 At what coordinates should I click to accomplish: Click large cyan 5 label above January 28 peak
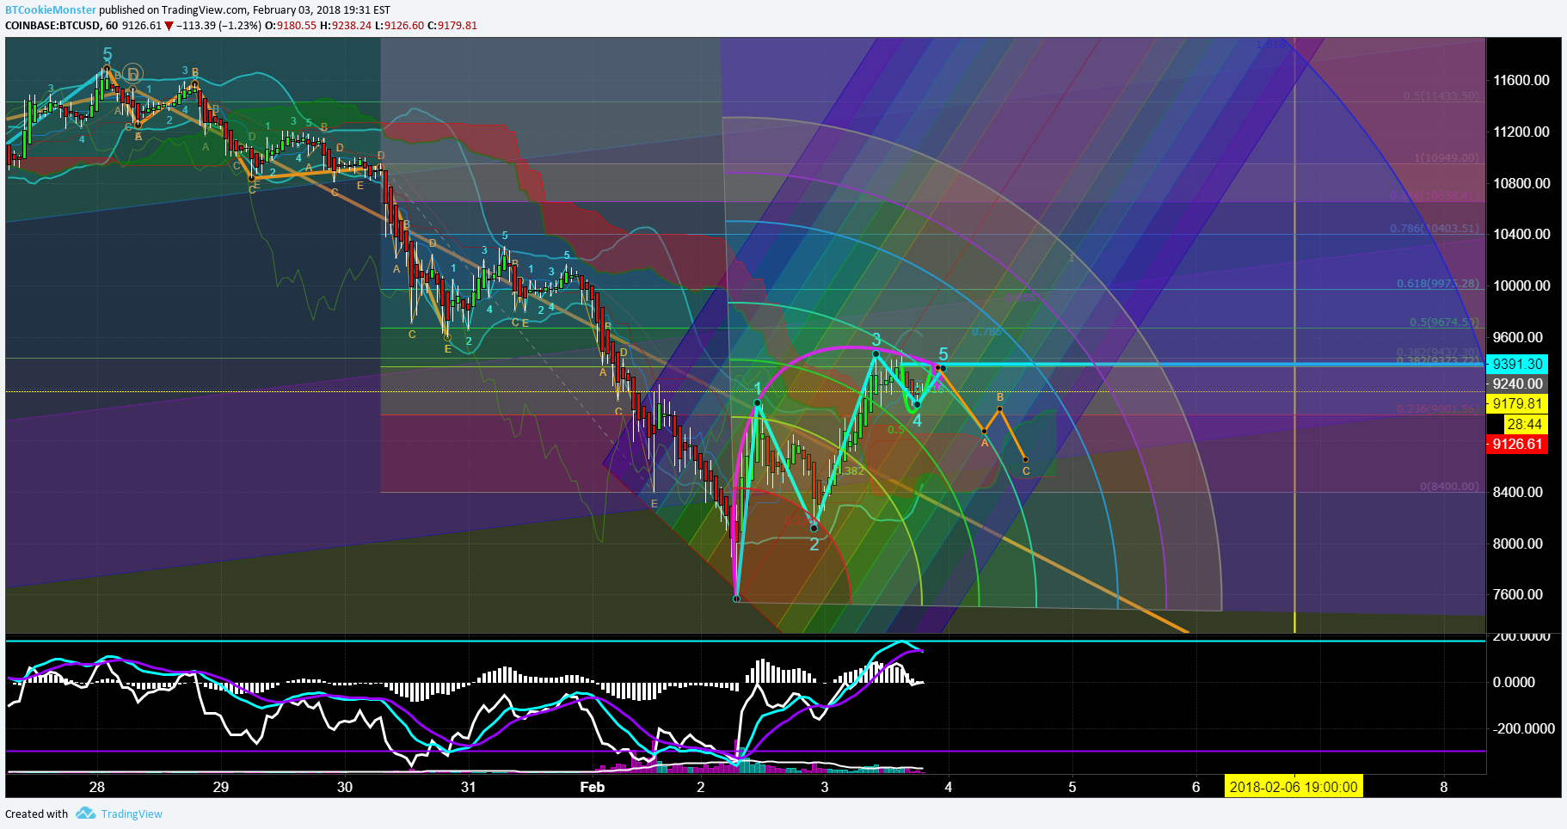[x=108, y=54]
